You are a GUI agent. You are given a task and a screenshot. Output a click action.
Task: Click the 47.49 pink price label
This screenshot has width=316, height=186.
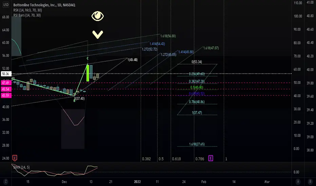(x=6, y=83)
